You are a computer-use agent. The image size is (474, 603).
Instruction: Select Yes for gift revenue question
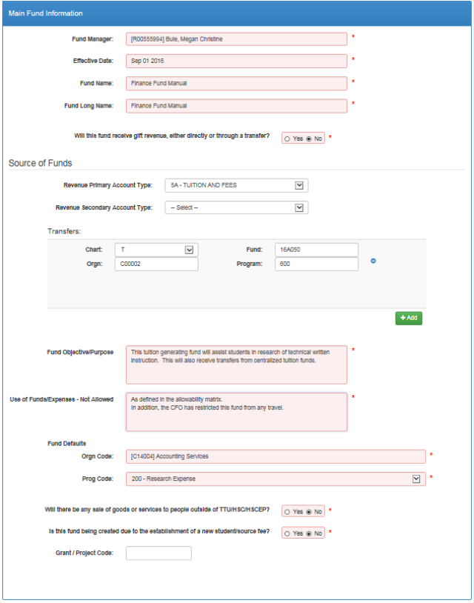coord(287,139)
